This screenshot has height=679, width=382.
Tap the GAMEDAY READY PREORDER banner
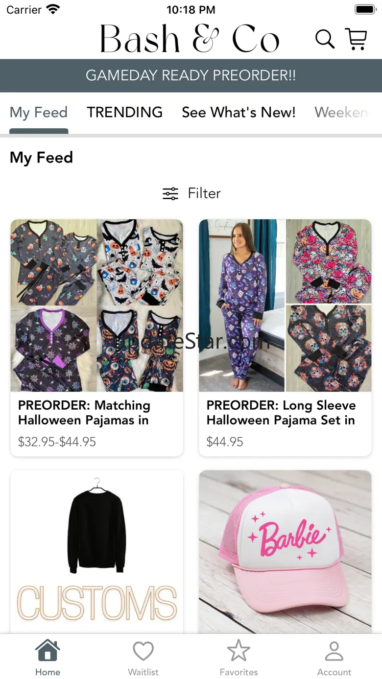click(191, 75)
